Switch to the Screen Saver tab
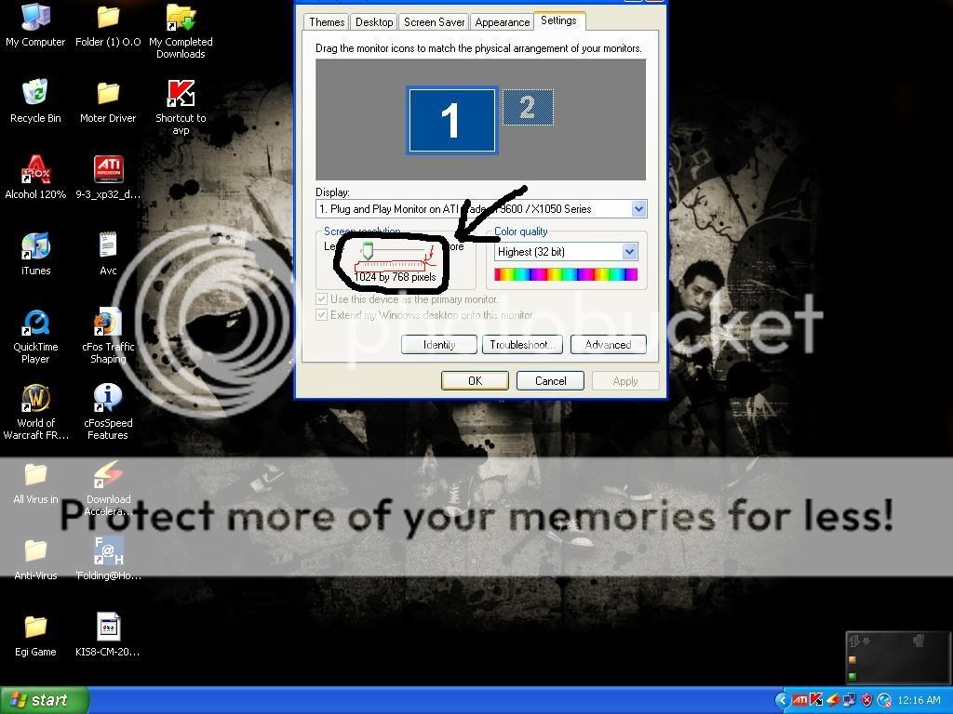953x714 pixels. click(434, 22)
